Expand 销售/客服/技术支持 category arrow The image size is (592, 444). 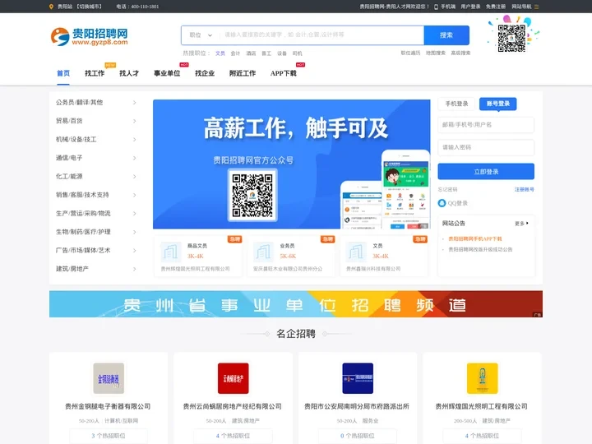point(134,195)
